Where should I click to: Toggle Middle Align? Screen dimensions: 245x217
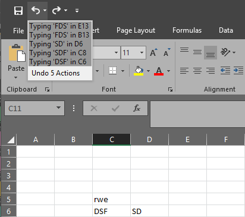click(197, 52)
